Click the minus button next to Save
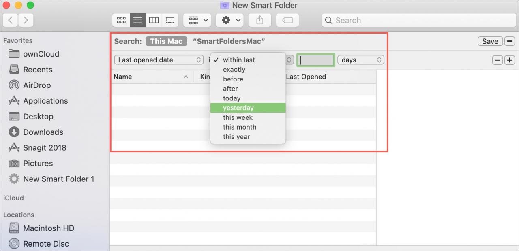 pyautogui.click(x=510, y=41)
